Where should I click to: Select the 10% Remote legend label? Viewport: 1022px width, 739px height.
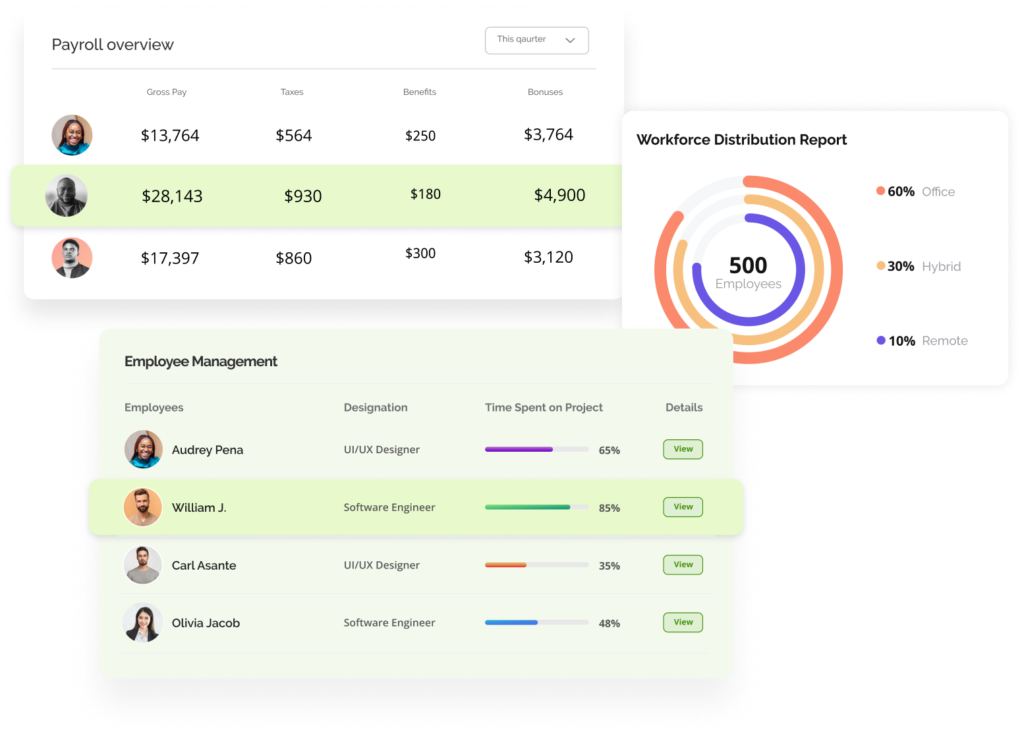click(x=928, y=341)
